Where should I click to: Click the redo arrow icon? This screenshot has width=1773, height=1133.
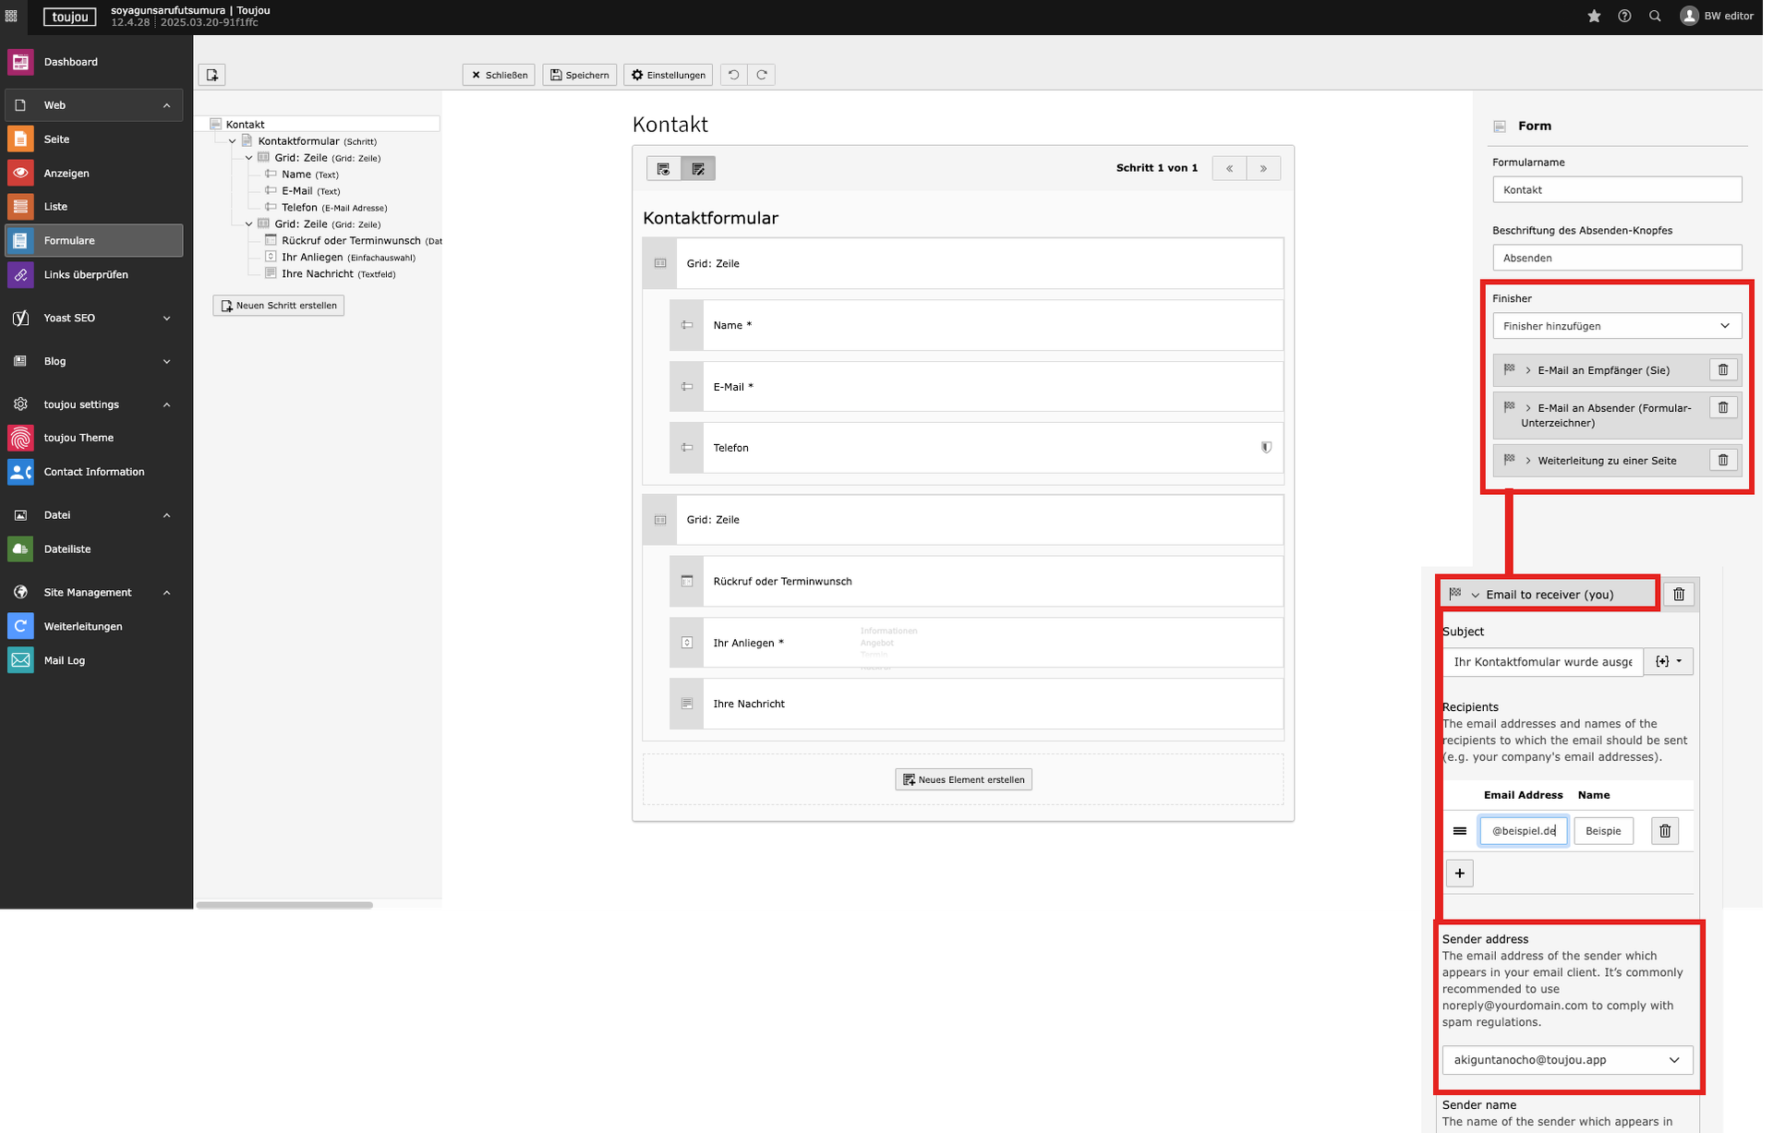pyautogui.click(x=762, y=75)
